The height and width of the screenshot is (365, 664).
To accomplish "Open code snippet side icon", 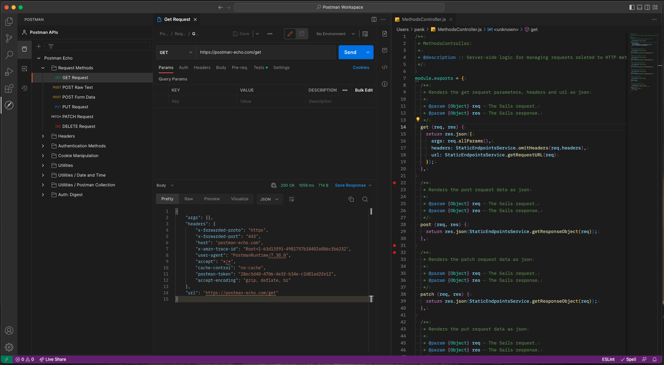I will click(385, 67).
